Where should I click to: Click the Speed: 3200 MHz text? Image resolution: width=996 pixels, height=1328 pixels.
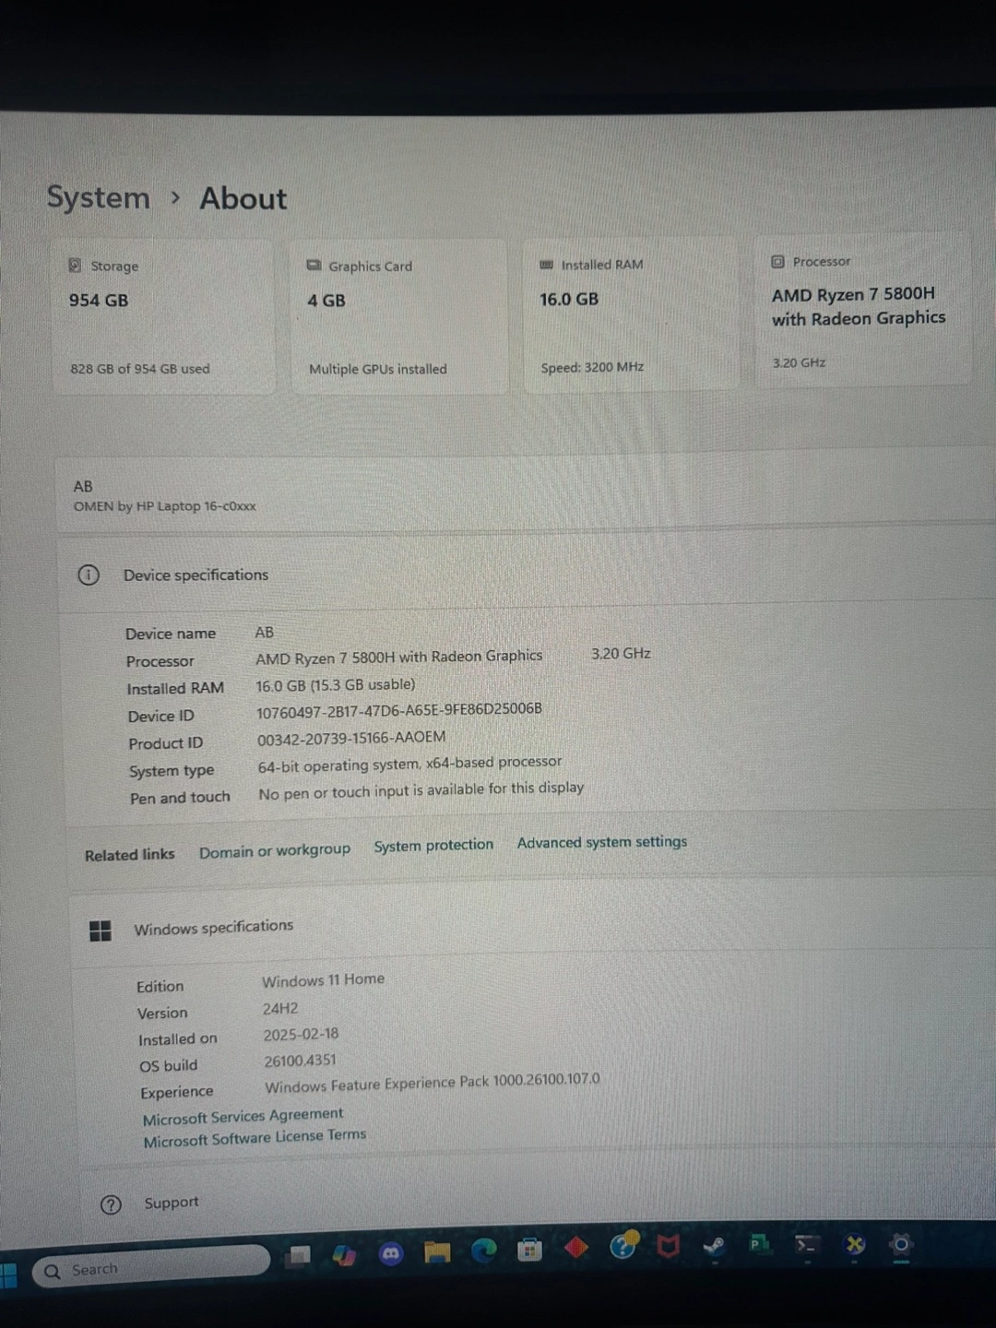592,367
